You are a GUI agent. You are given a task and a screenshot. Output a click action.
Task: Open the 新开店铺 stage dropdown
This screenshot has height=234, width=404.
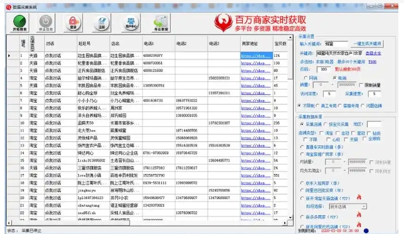(348, 206)
